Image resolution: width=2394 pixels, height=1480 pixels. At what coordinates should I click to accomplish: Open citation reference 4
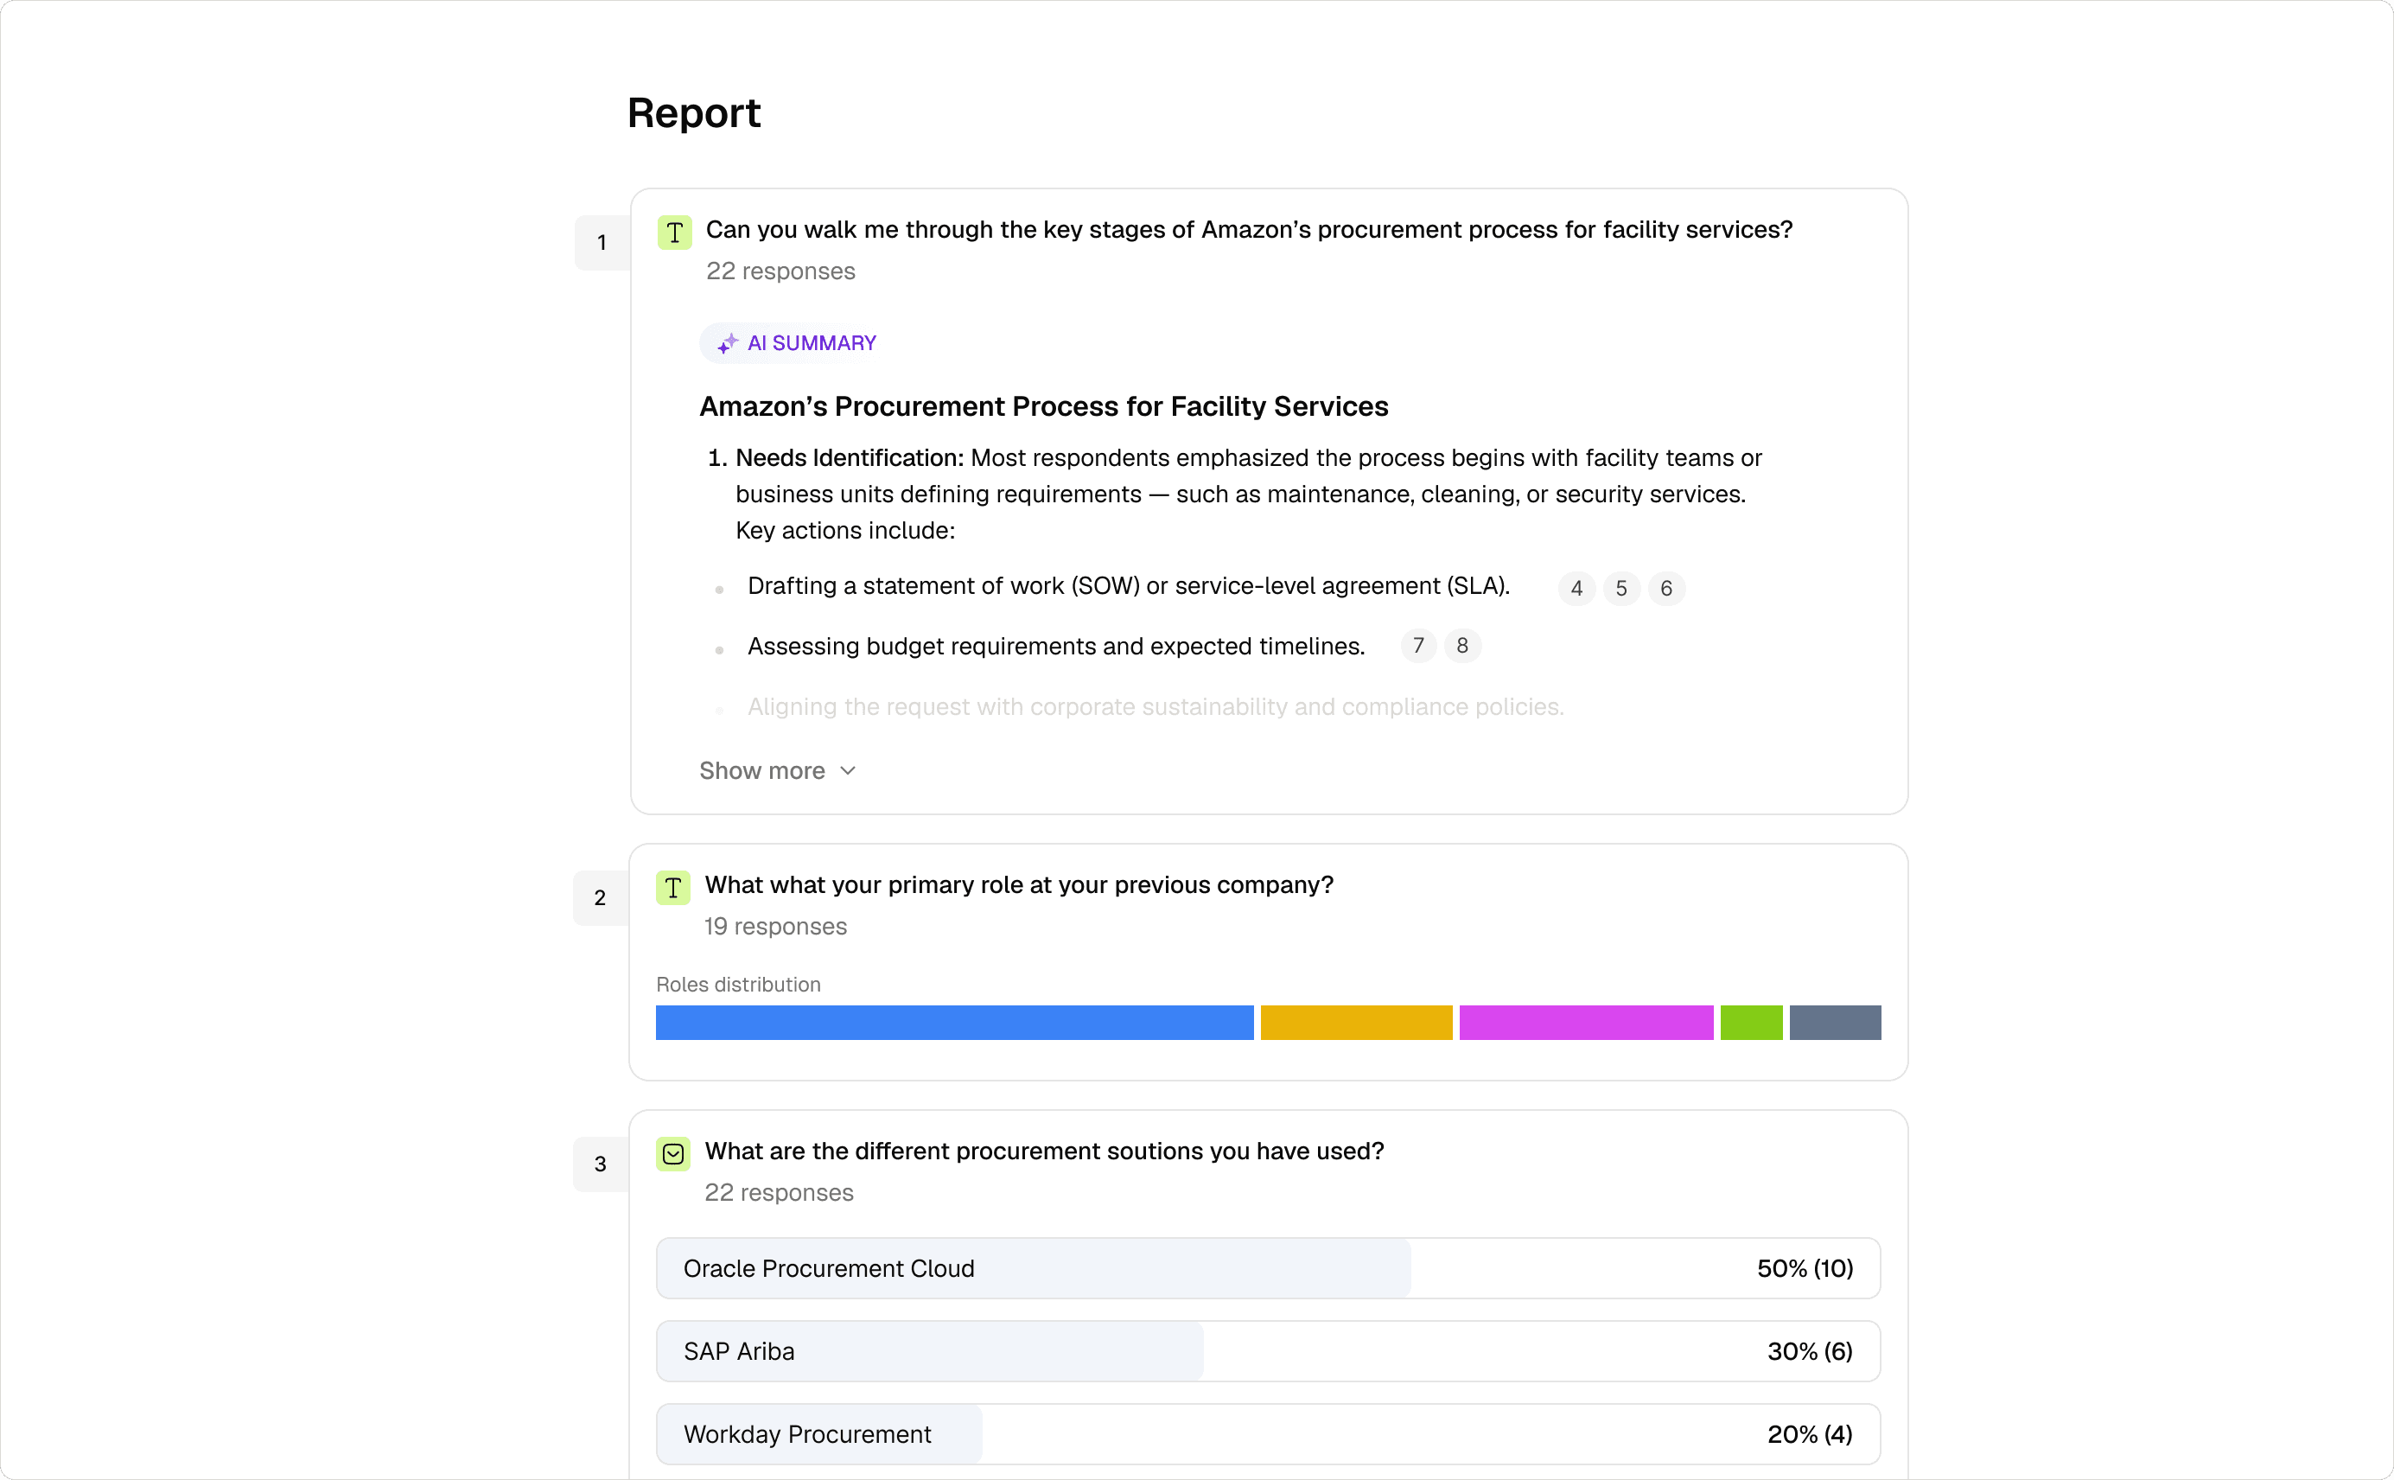click(1576, 588)
